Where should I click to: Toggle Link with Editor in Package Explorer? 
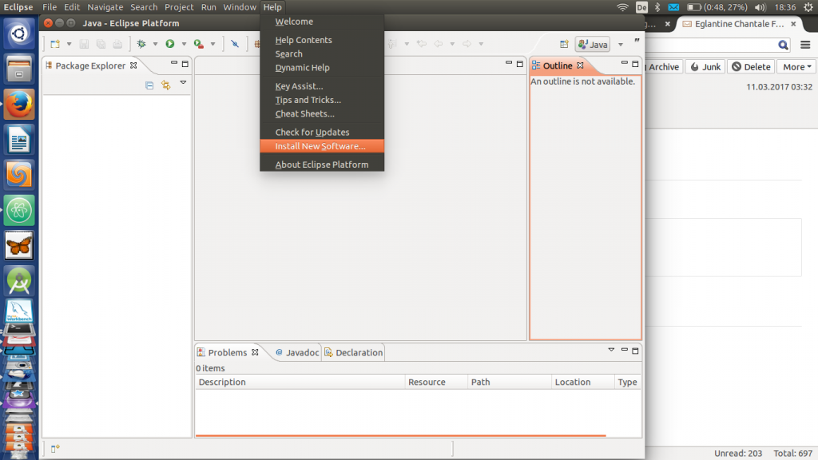pos(166,85)
